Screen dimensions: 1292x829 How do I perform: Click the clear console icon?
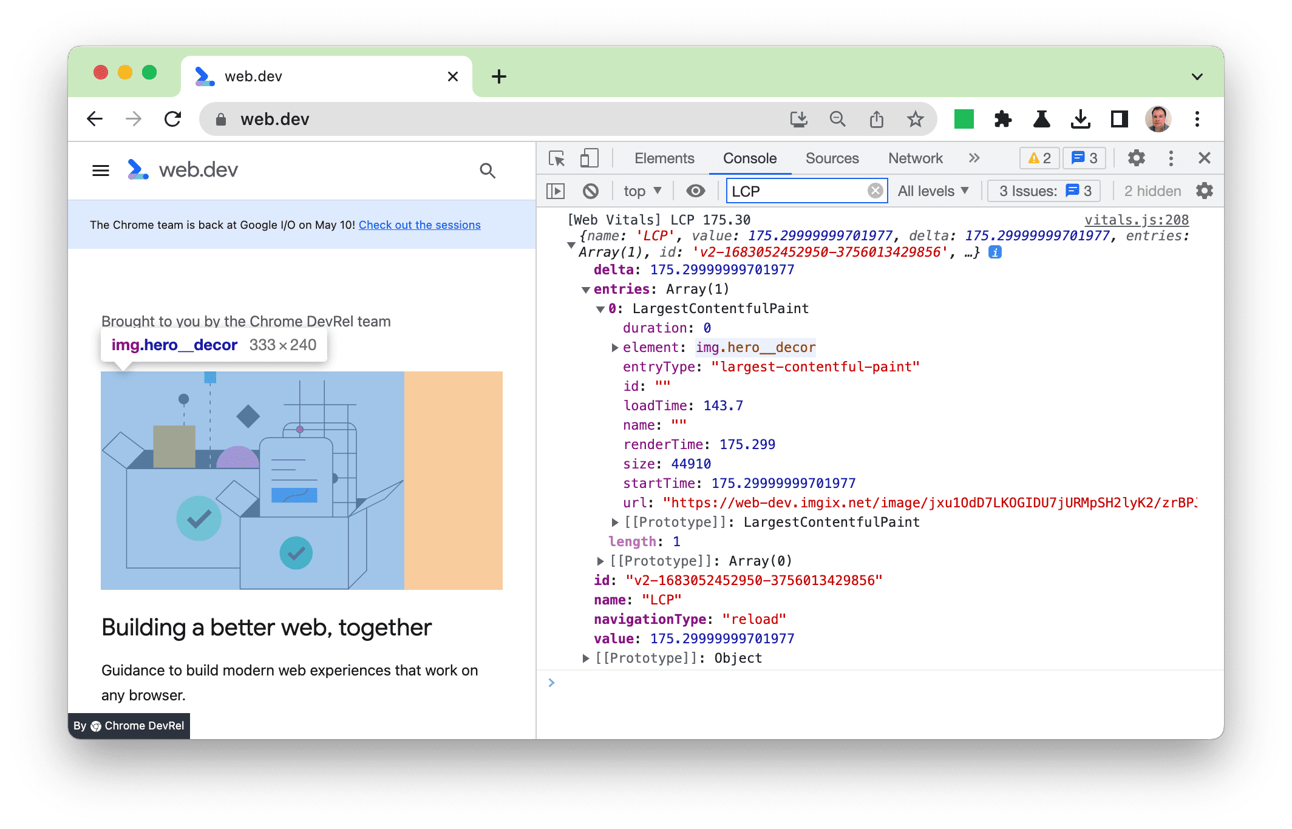588,191
